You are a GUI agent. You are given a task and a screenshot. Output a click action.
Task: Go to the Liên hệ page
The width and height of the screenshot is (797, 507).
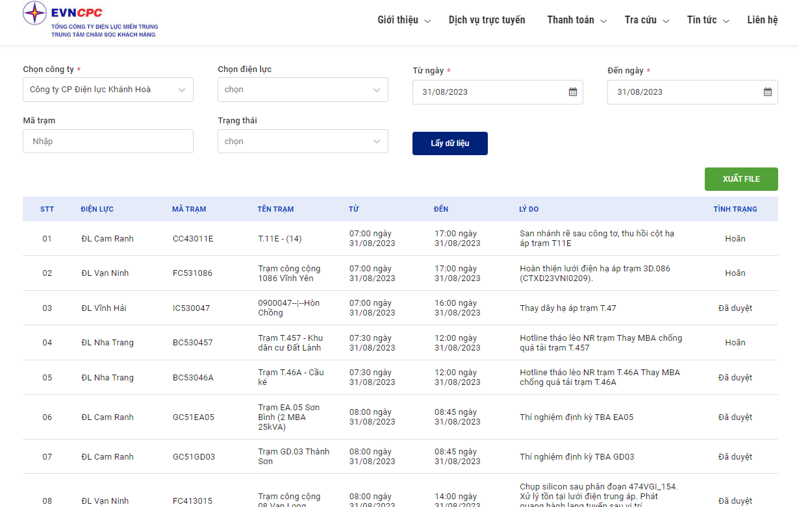coord(763,20)
